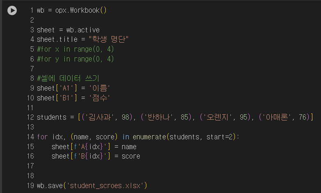Click the string "학생 명단" on line 4
Screen dimensions: 321x193
click(109, 39)
